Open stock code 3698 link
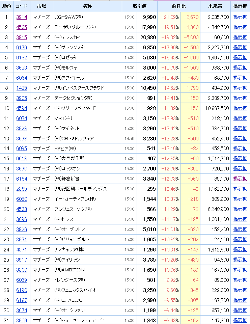 pyautogui.click(x=22, y=139)
